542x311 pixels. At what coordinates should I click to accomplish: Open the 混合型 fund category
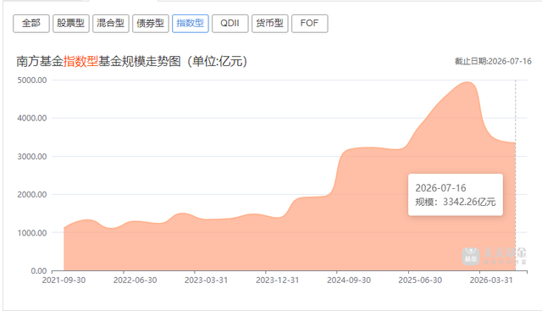[111, 24]
